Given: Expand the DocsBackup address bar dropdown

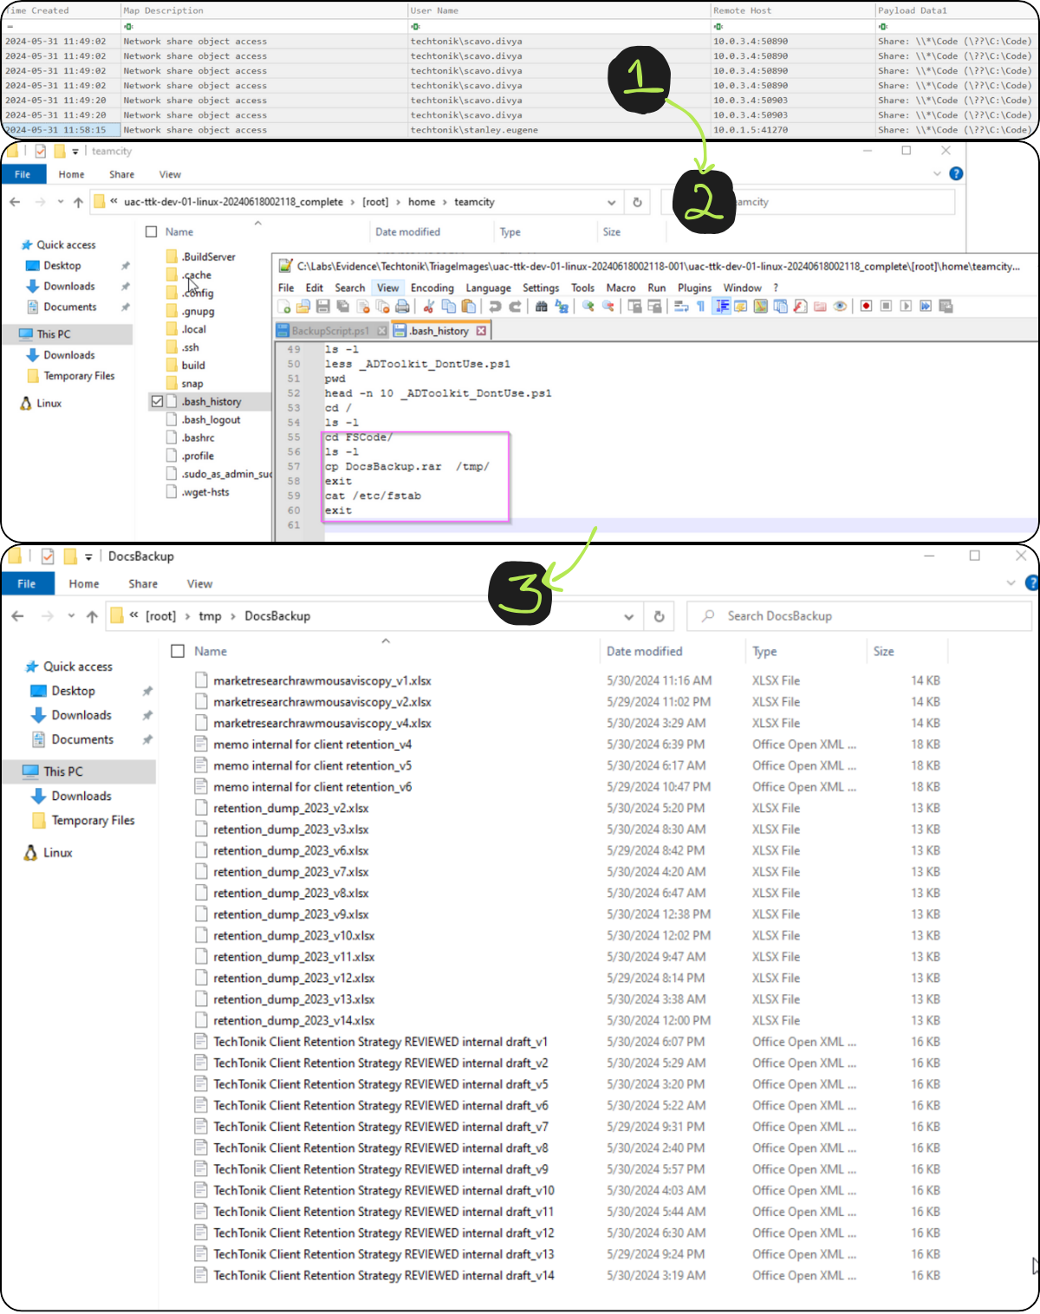Looking at the screenshot, I should click(x=628, y=616).
